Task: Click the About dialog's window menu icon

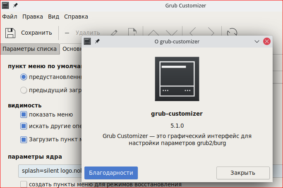Action: [x=87, y=41]
